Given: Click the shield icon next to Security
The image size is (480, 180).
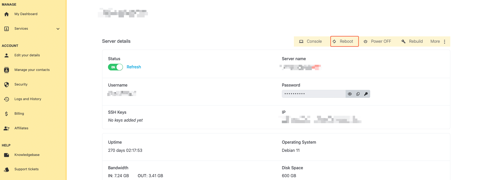Looking at the screenshot, I should [x=7, y=84].
